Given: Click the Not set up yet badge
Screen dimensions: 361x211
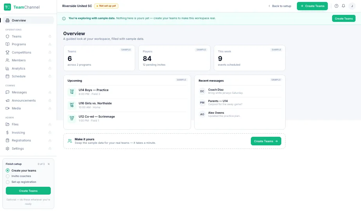Looking at the screenshot, I should pyautogui.click(x=106, y=6).
